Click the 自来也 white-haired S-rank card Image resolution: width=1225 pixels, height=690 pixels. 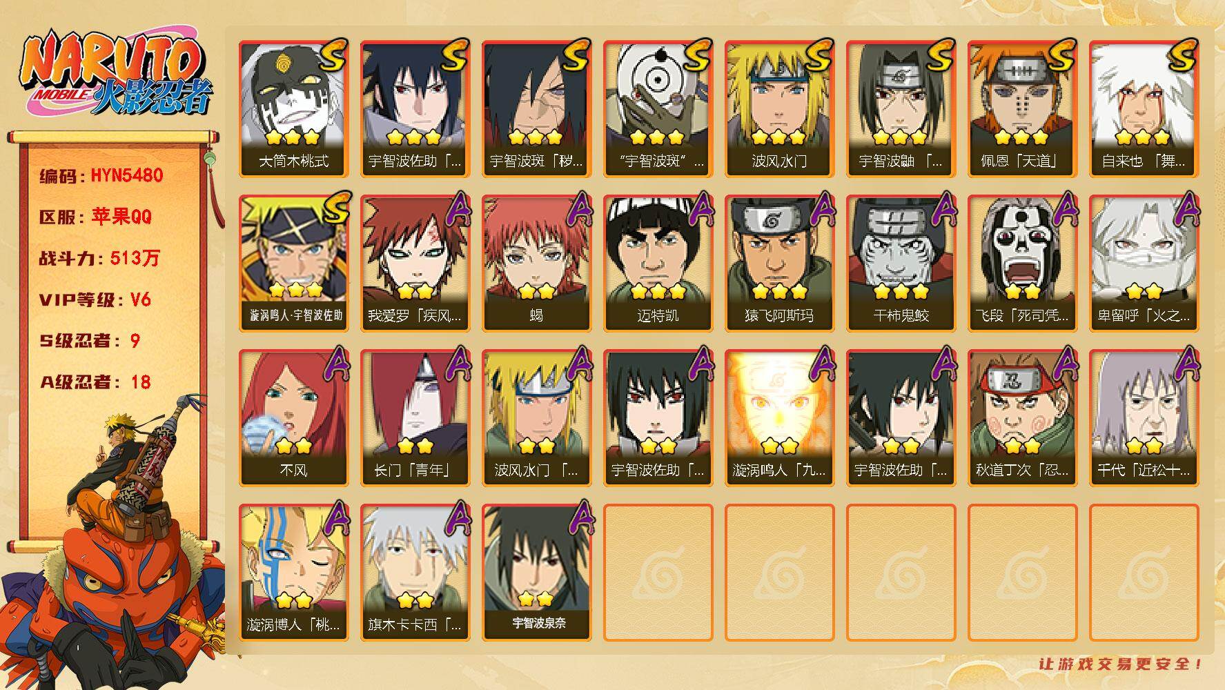tap(1144, 109)
